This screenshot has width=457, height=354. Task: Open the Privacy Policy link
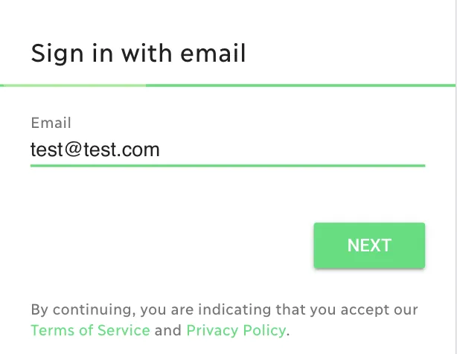tap(235, 330)
